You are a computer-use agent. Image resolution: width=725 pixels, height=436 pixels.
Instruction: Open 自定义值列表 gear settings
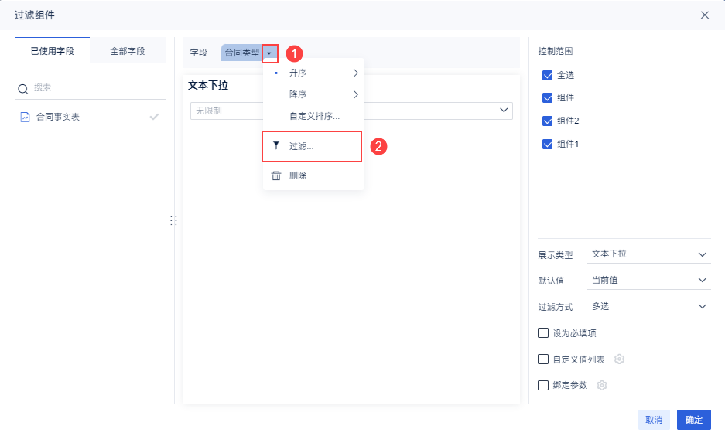pos(619,359)
